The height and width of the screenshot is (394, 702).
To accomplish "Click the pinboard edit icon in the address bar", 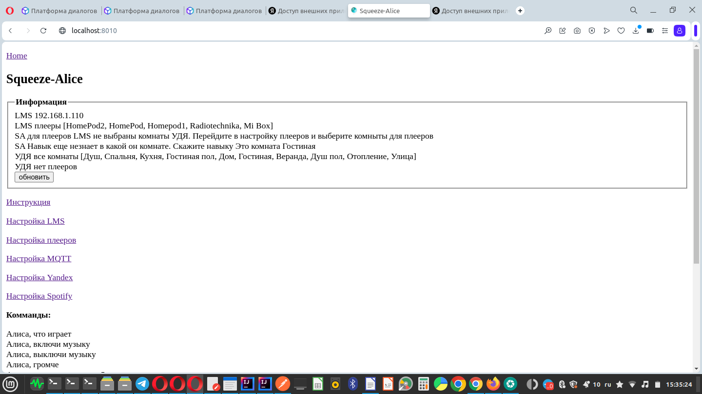I will coord(563,31).
